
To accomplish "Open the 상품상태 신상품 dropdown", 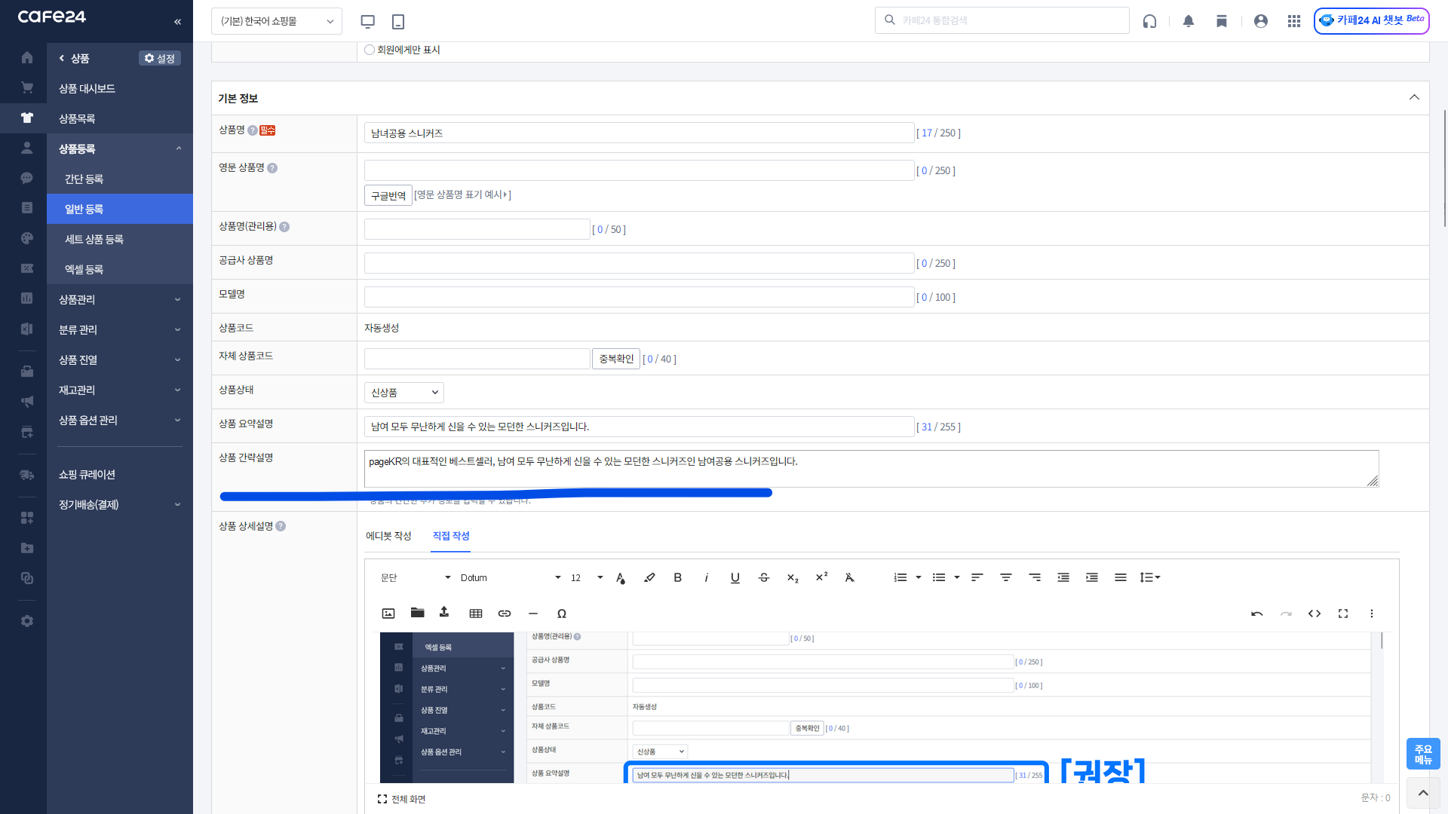I will click(404, 393).
